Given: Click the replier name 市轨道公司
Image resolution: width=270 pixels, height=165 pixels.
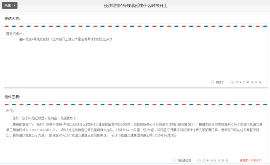Looking at the screenshot, I should 184,160.
